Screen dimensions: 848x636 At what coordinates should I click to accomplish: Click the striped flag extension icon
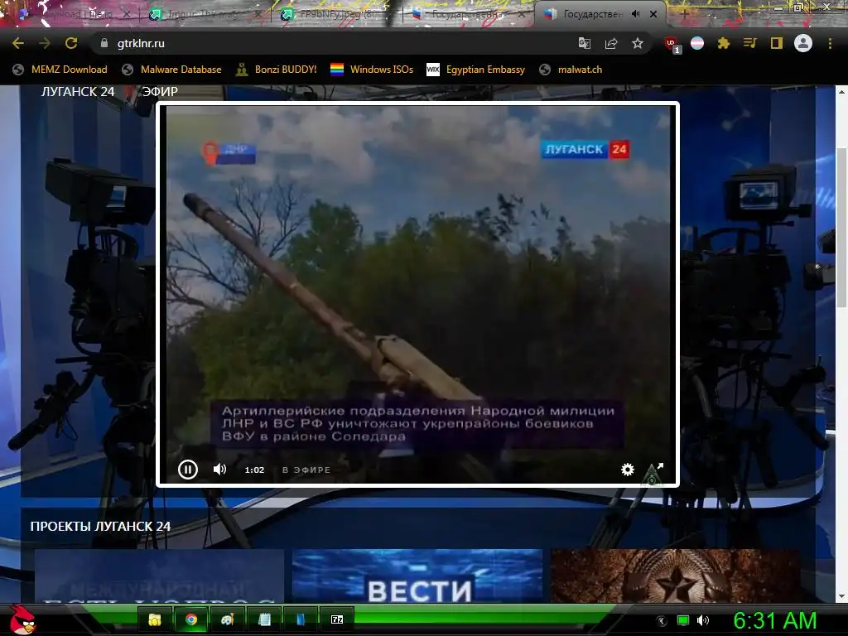pos(697,43)
